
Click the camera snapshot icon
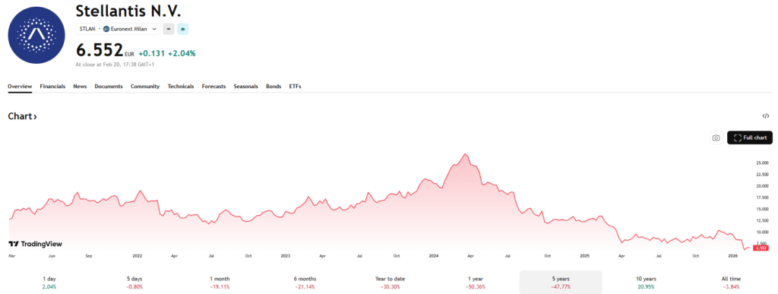tap(716, 138)
